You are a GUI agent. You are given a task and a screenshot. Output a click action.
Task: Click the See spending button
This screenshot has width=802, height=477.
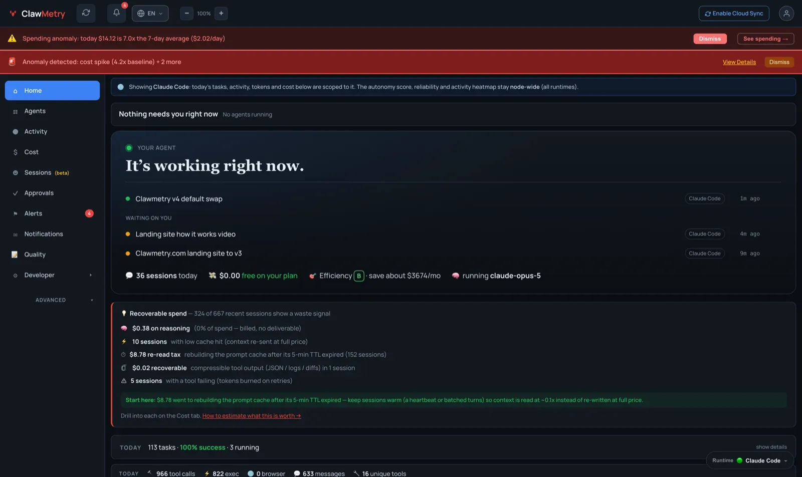point(765,39)
